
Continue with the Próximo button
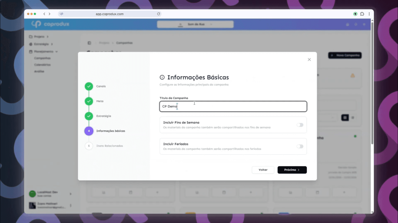coord(292,170)
